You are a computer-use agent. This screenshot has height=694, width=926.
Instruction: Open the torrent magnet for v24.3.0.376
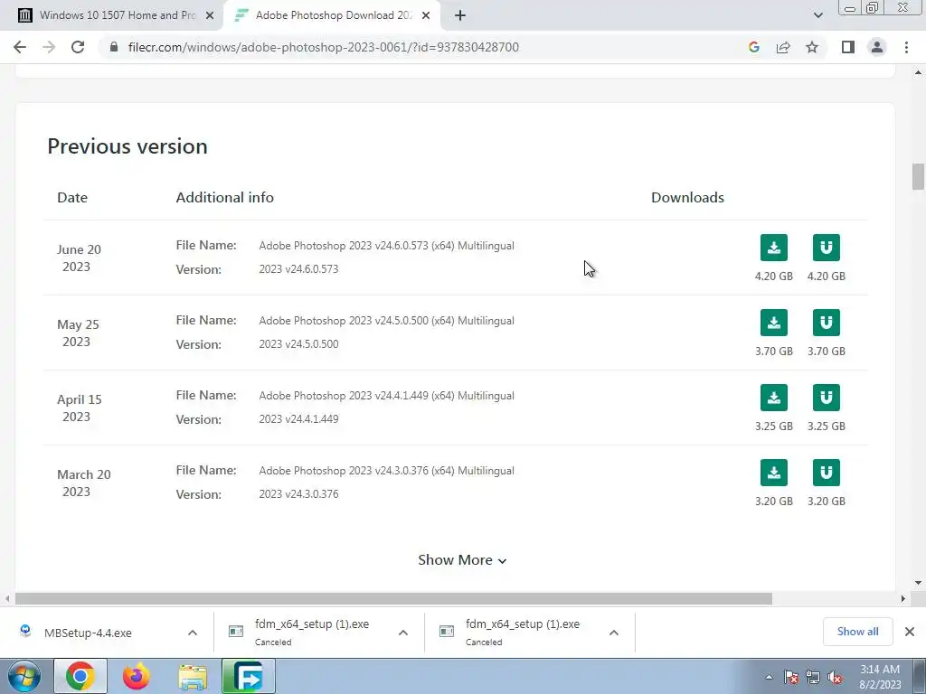click(827, 473)
